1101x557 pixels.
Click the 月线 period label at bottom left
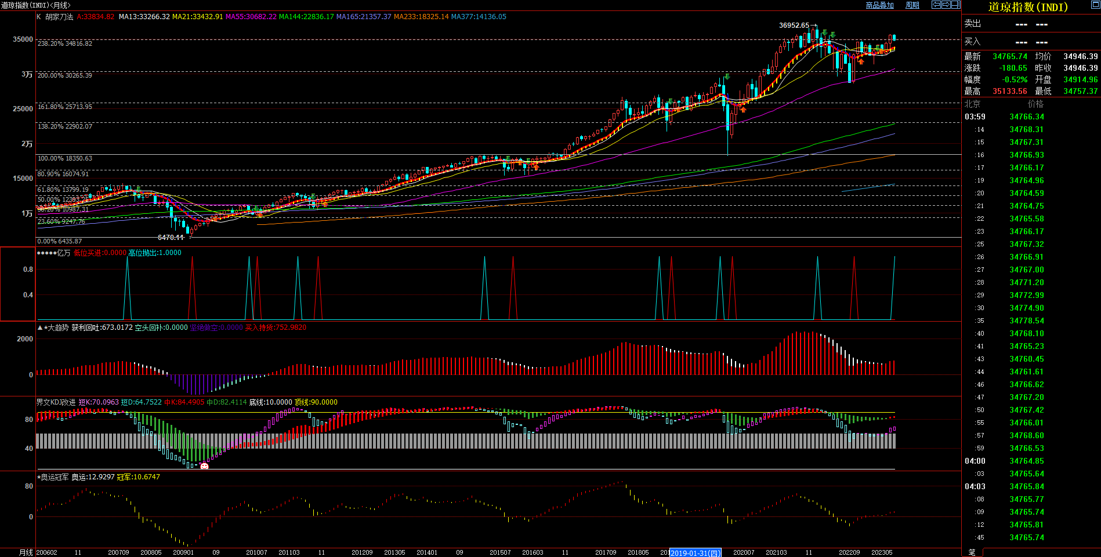click(x=26, y=552)
